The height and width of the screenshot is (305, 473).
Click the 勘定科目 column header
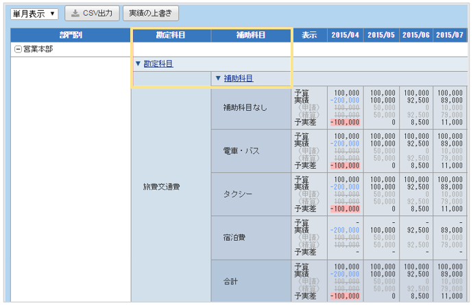(171, 35)
